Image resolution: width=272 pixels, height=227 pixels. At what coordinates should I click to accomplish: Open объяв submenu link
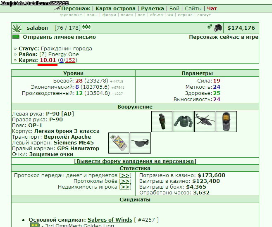point(157,15)
